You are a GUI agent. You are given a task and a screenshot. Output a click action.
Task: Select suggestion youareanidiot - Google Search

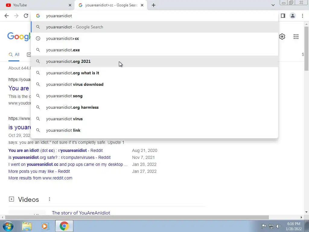pyautogui.click(x=154, y=27)
